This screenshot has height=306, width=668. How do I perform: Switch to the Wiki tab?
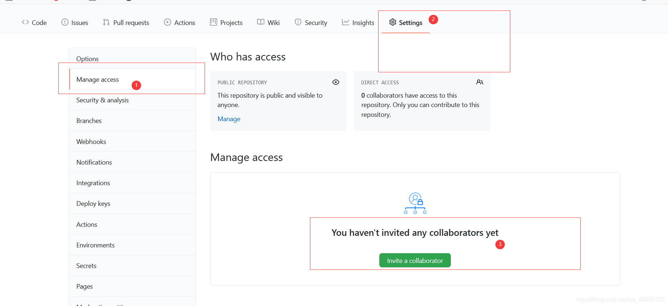[268, 23]
